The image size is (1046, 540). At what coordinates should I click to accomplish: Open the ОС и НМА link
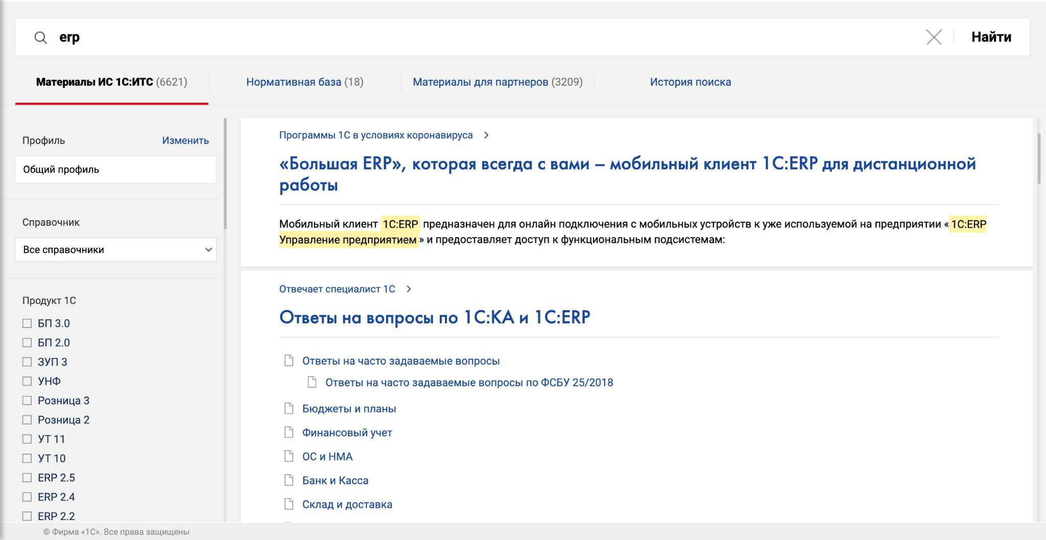point(327,457)
